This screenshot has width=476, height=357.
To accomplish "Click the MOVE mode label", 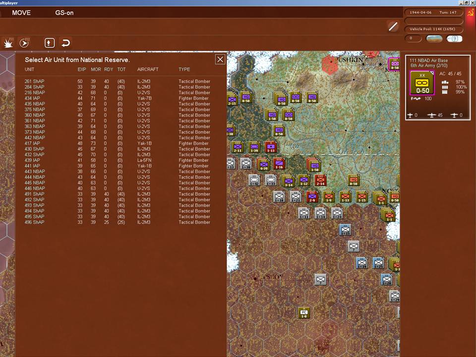I will click(x=21, y=13).
